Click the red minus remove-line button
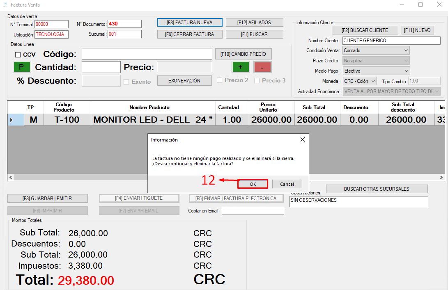 (262, 67)
